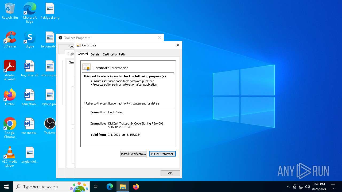The width and height of the screenshot is (342, 192).
Task: Click the certificate icon beside Certificate Information
Action: 87,67
